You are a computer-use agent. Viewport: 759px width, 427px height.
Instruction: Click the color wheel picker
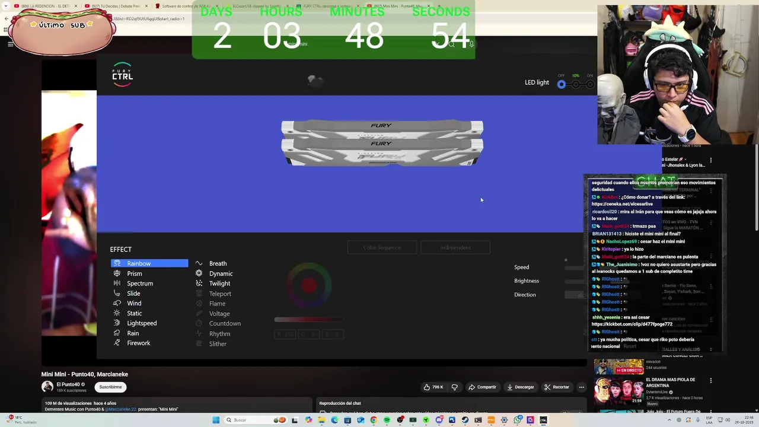(x=308, y=286)
